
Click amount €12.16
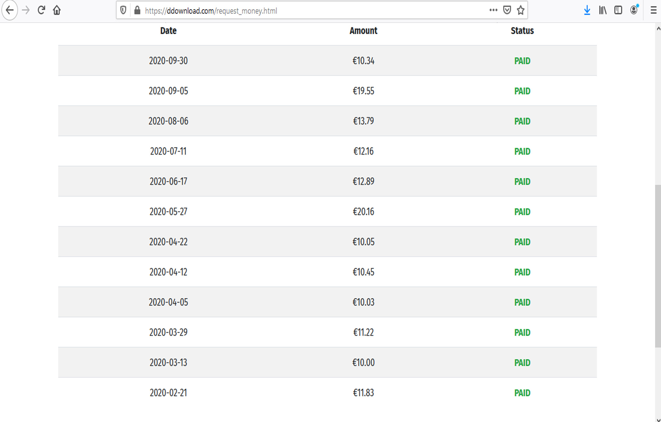[x=363, y=151]
